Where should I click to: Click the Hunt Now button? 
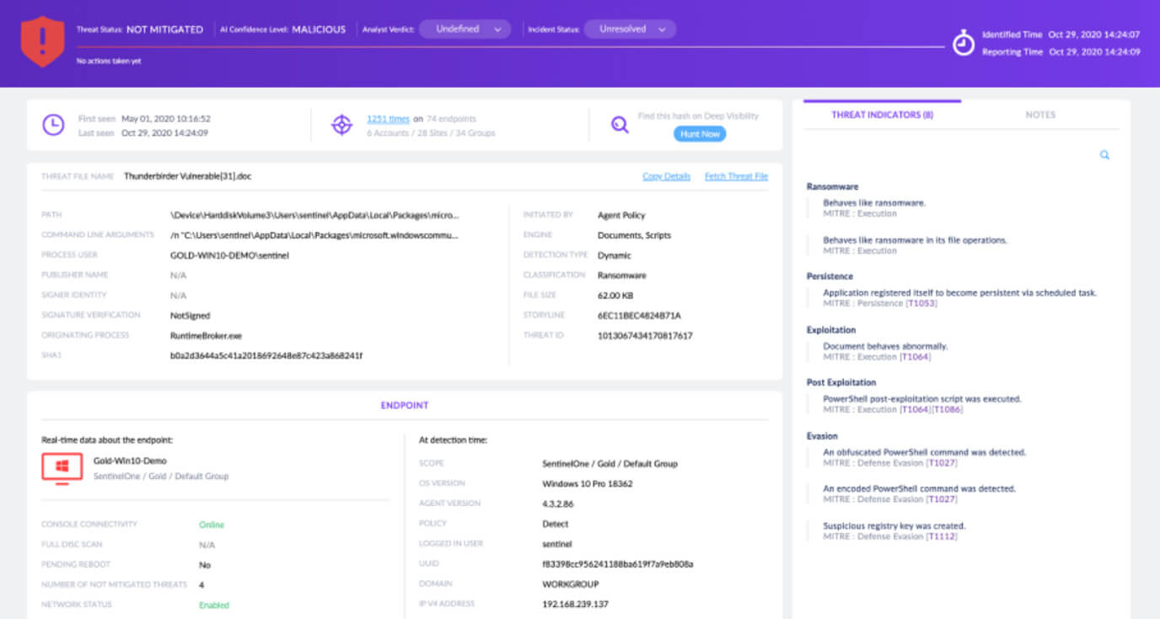(700, 134)
